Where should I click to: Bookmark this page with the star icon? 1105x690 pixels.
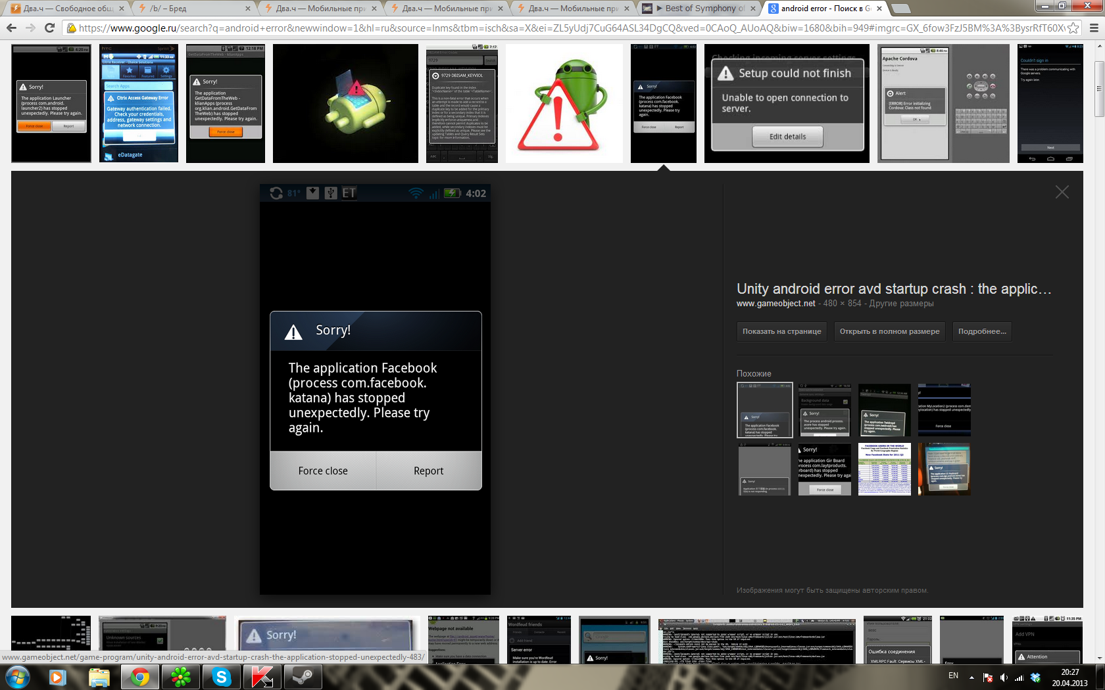pos(1073,28)
